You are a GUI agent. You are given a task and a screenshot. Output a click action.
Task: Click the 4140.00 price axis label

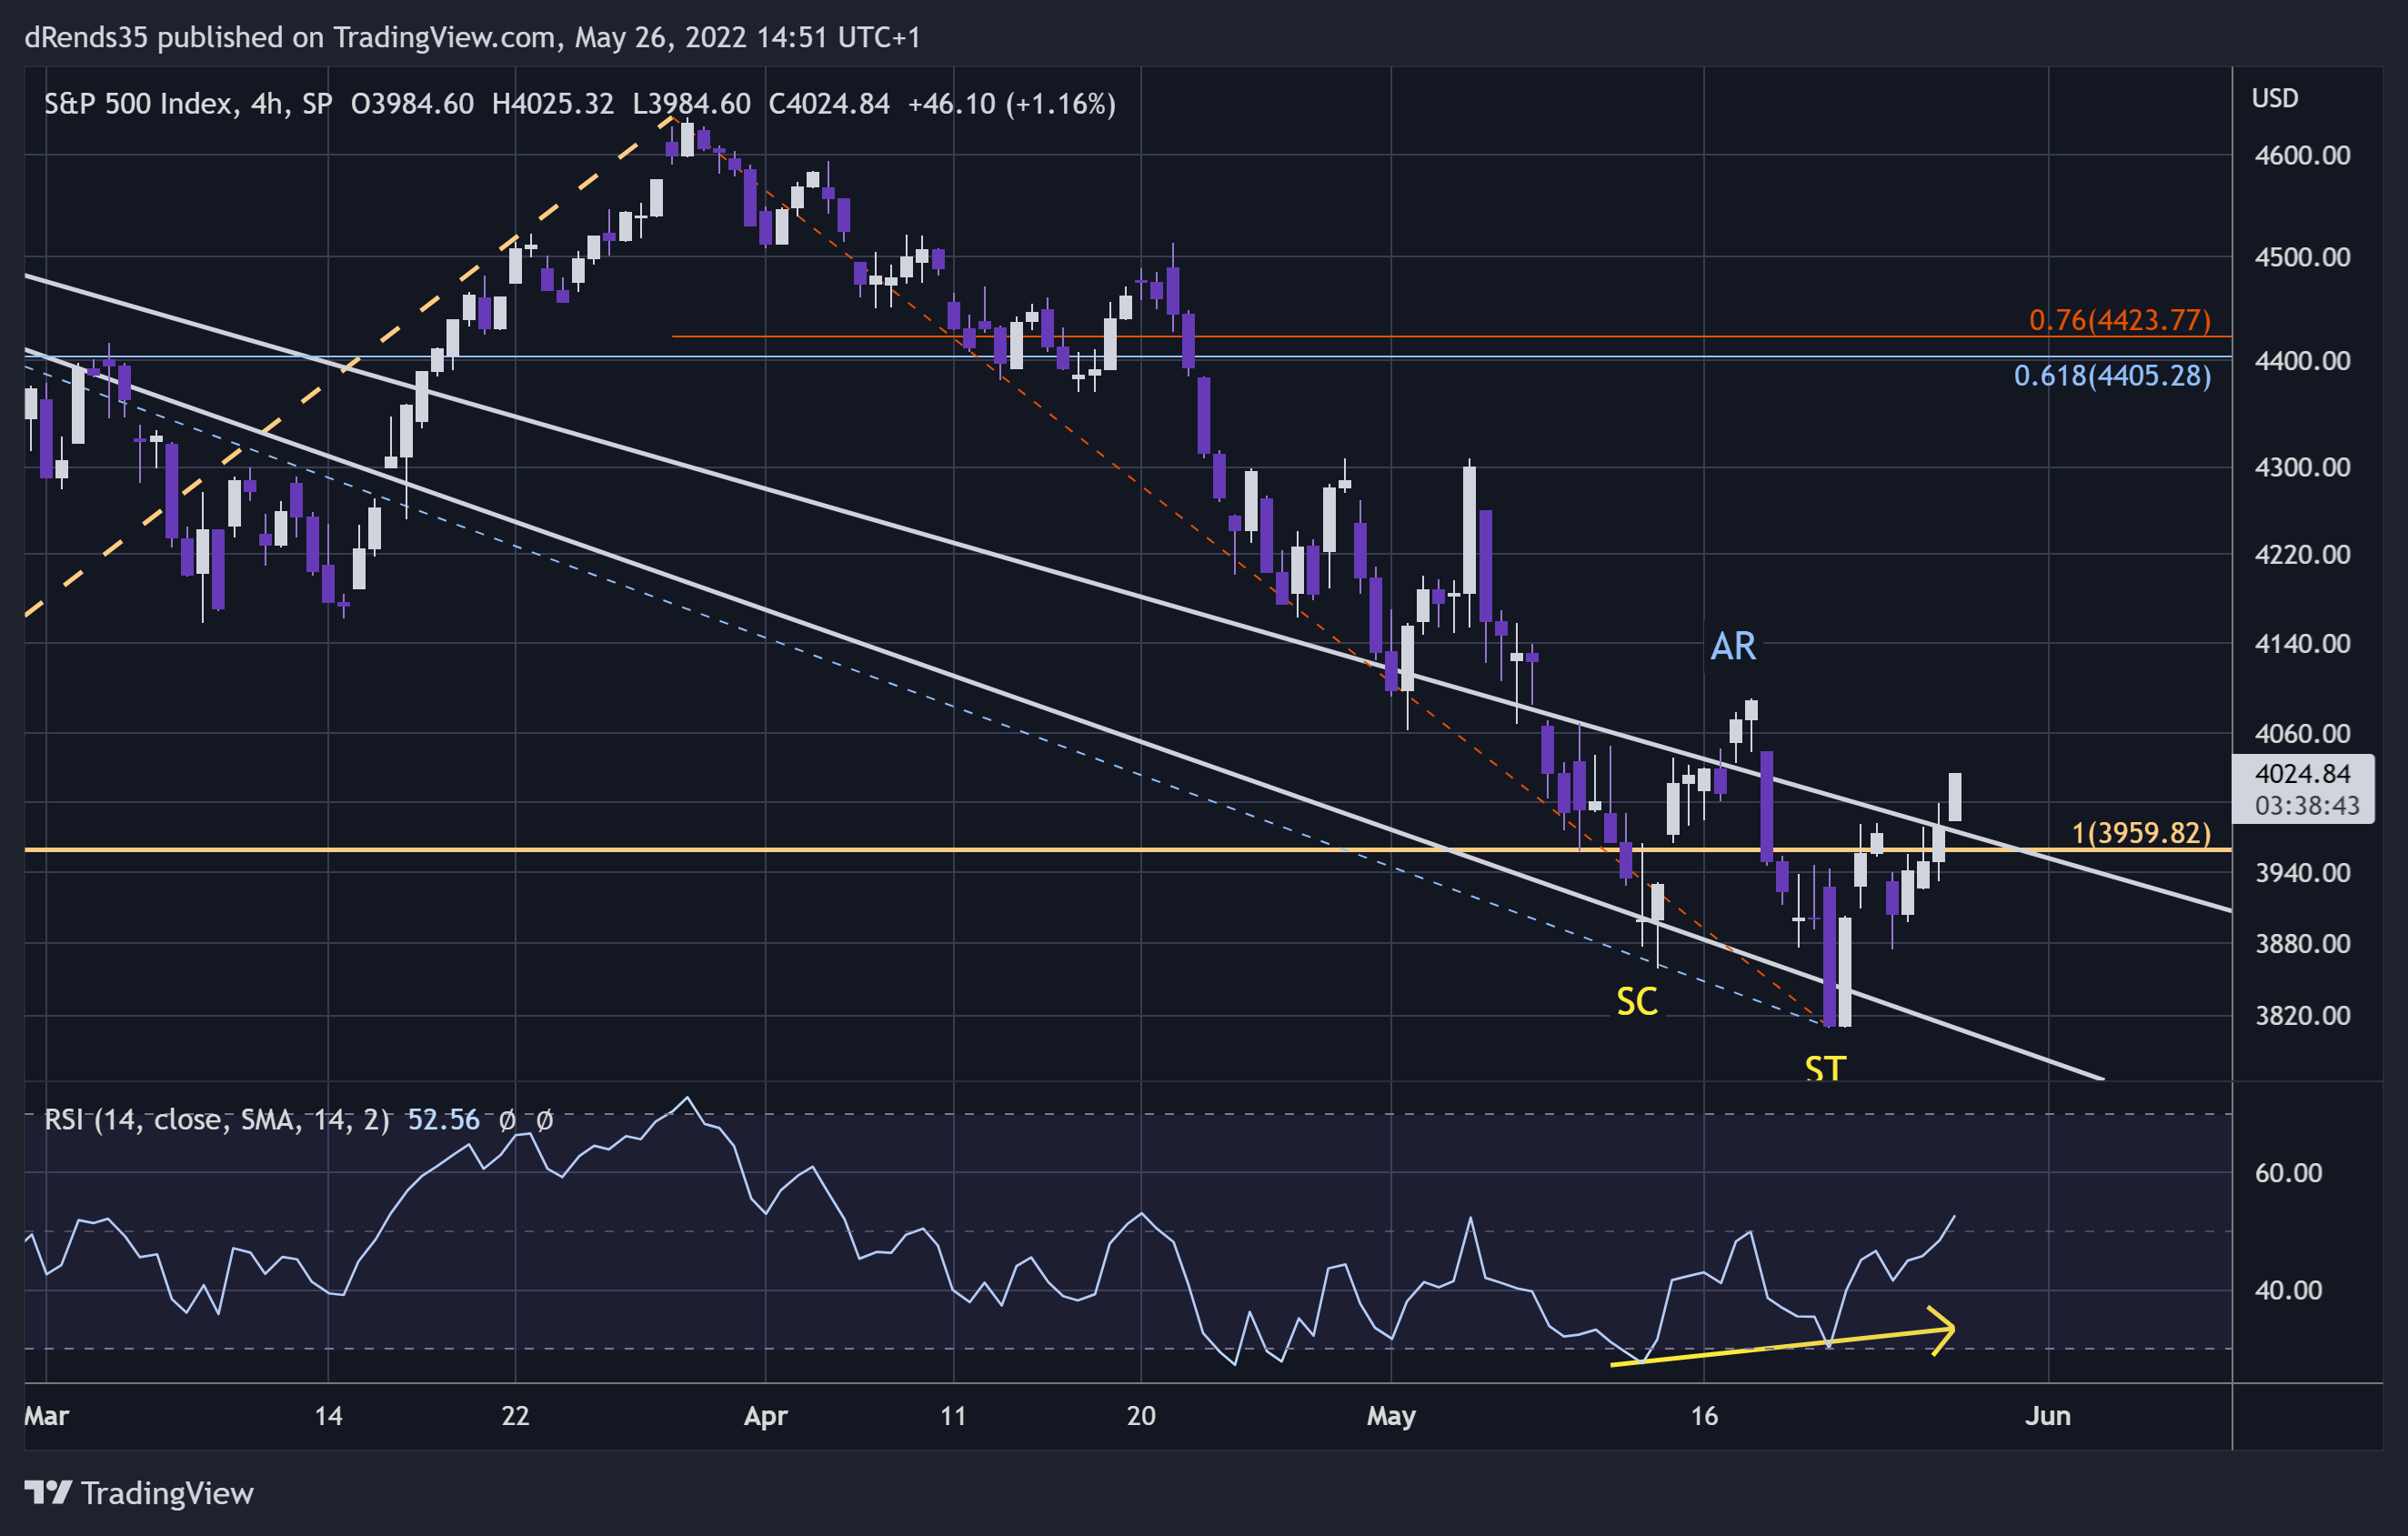(x=2302, y=643)
